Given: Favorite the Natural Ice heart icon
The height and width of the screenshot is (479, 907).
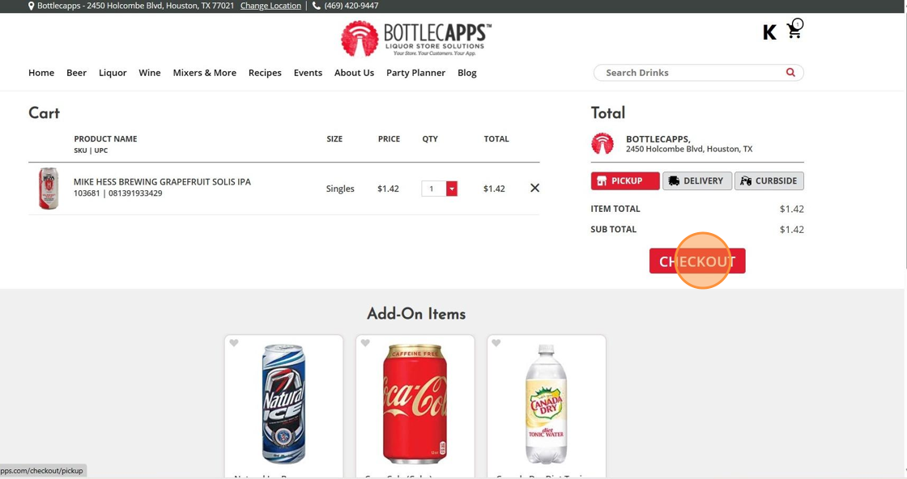Looking at the screenshot, I should [x=234, y=342].
